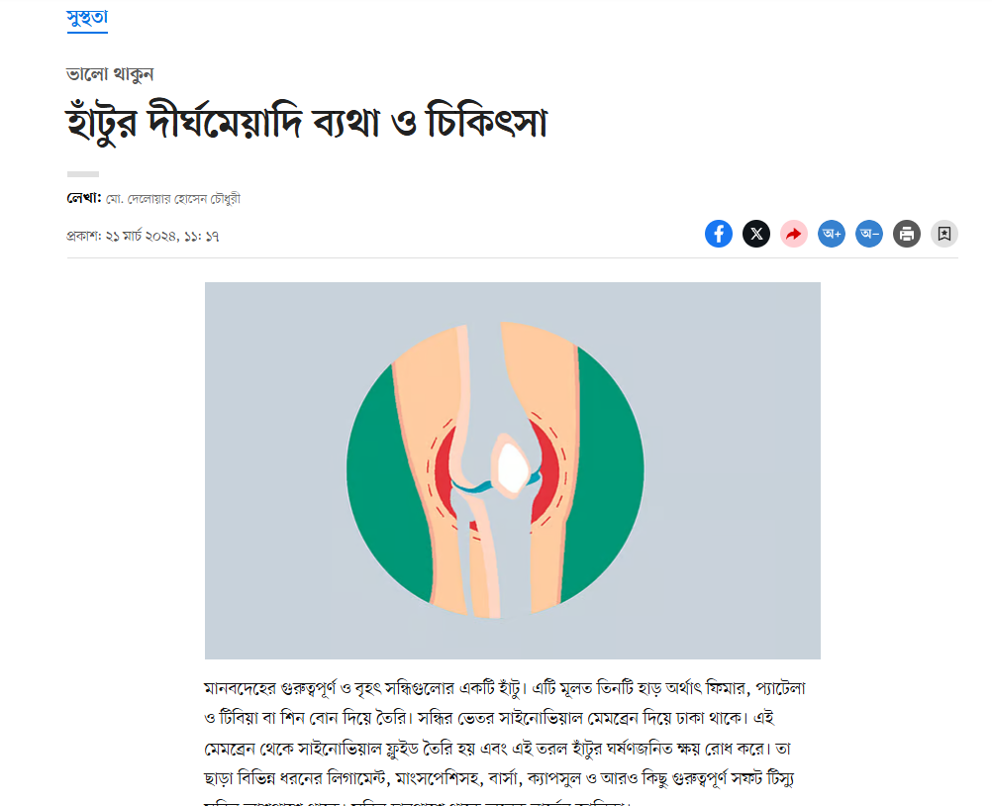Click author name মো. দেলোয়ার হোসেন চৌধুরী

[173, 199]
